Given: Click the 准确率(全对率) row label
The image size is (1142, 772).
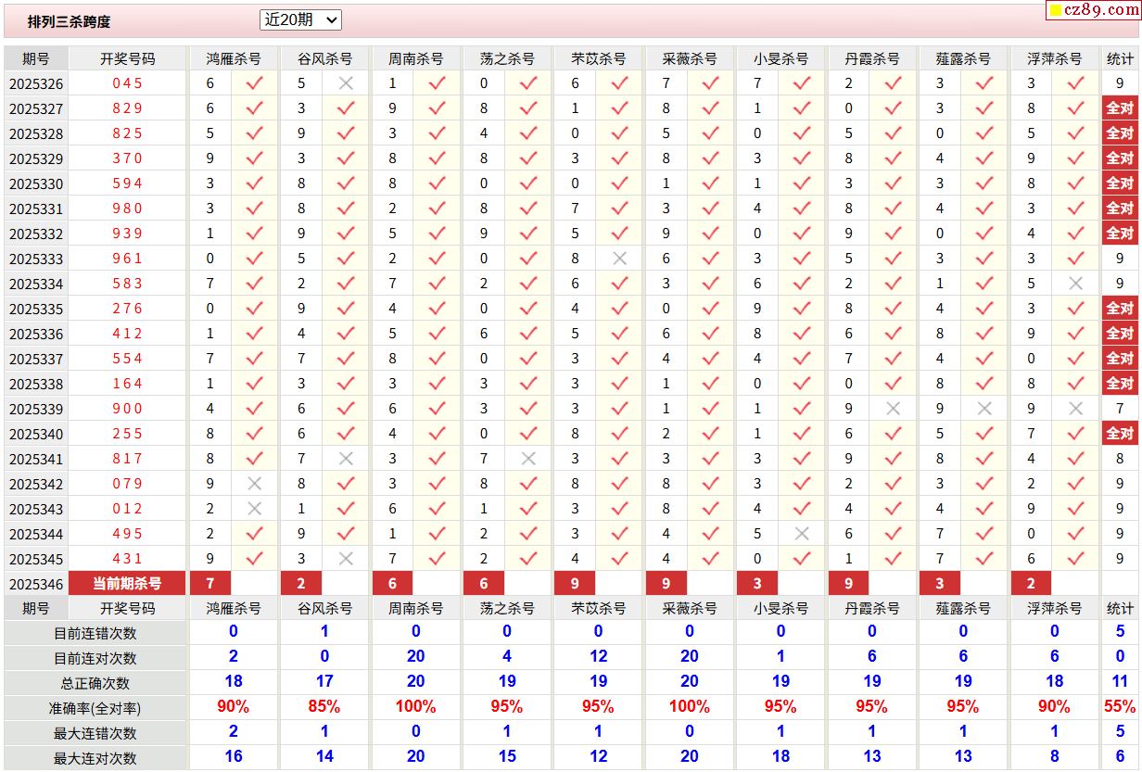Looking at the screenshot, I should point(95,708).
